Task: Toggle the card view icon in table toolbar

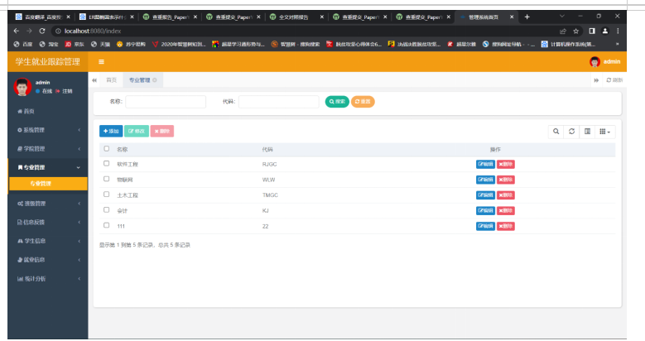Action: [x=587, y=132]
